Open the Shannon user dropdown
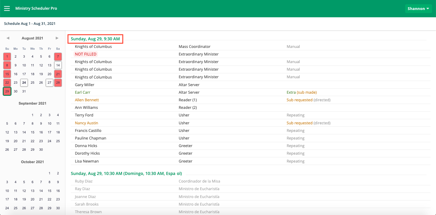The height and width of the screenshot is (215, 436). [x=418, y=8]
